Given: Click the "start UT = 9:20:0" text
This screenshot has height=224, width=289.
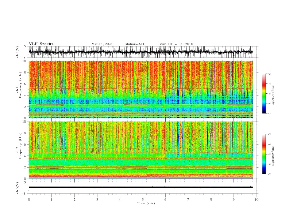Looking at the screenshot, I should [x=176, y=44].
